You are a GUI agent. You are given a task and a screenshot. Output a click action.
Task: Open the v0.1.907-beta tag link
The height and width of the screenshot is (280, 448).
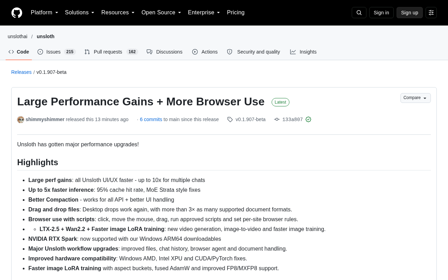tap(251, 119)
